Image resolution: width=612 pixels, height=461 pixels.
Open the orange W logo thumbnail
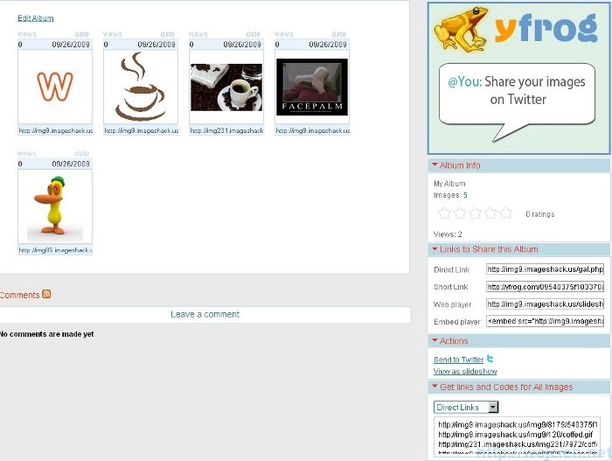pyautogui.click(x=55, y=87)
